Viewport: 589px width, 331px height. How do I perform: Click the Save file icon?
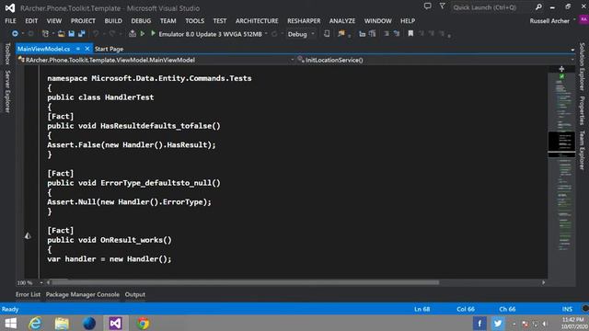[x=72, y=34]
